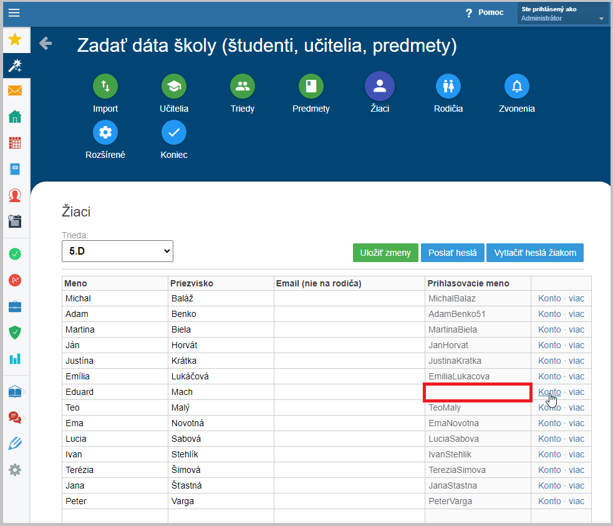Click the surname cell Lukáčová
Image resolution: width=613 pixels, height=526 pixels.
click(x=221, y=376)
